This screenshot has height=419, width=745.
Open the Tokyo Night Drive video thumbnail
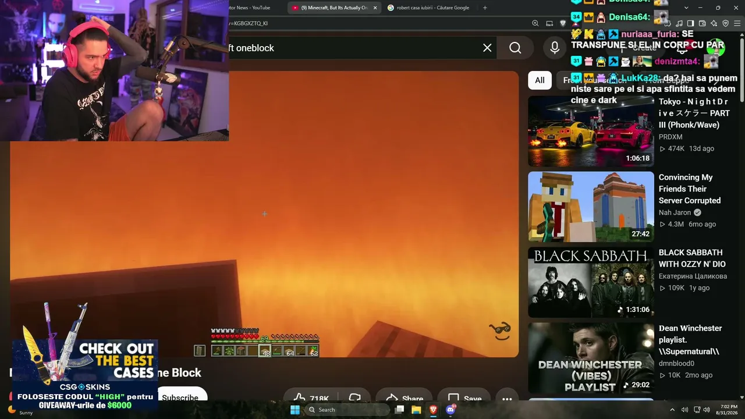click(x=591, y=131)
